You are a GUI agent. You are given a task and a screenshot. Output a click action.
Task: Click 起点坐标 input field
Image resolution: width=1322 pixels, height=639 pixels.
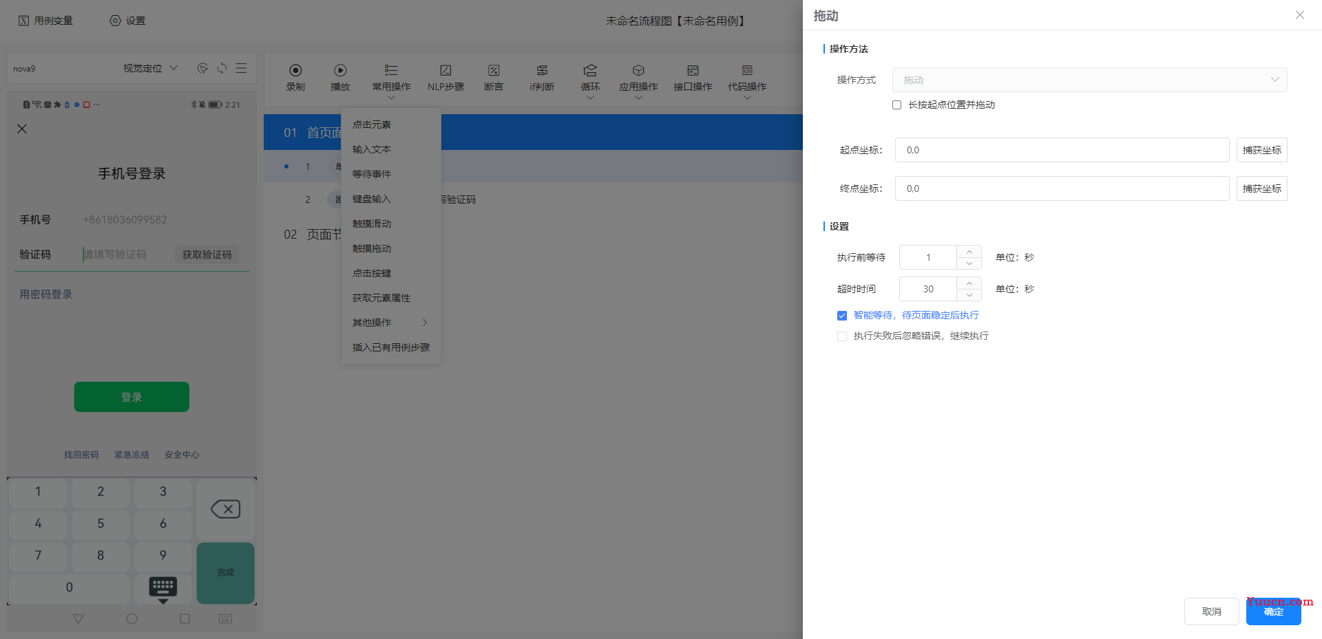point(1062,150)
